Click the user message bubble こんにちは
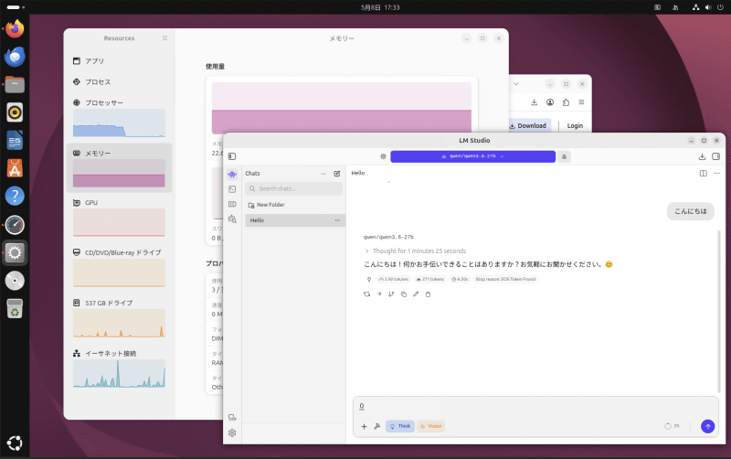 691,211
